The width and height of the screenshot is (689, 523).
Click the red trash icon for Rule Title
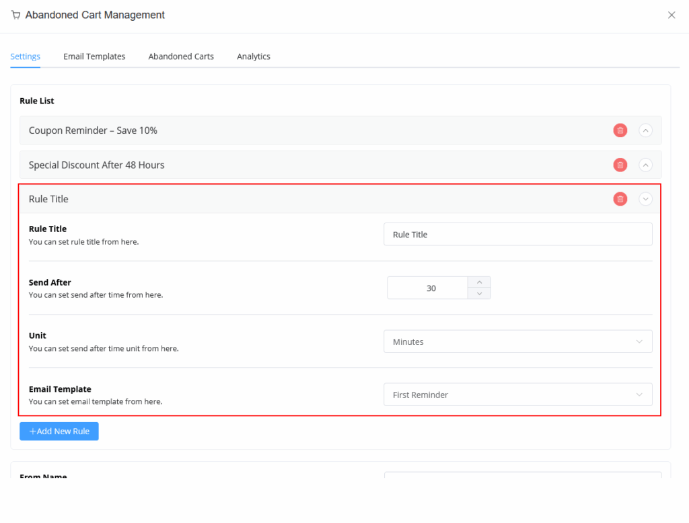620,199
